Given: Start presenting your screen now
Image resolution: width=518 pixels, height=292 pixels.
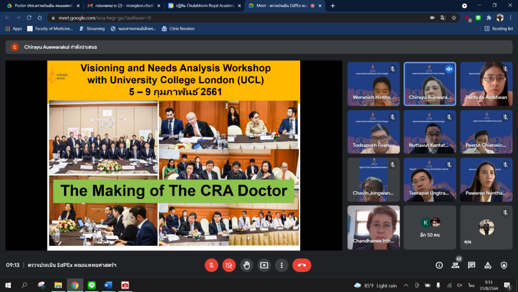Looking at the screenshot, I should pyautogui.click(x=264, y=265).
